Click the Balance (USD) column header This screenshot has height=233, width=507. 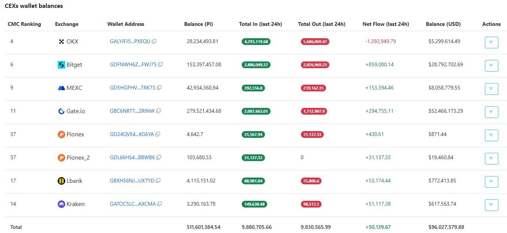(443, 24)
